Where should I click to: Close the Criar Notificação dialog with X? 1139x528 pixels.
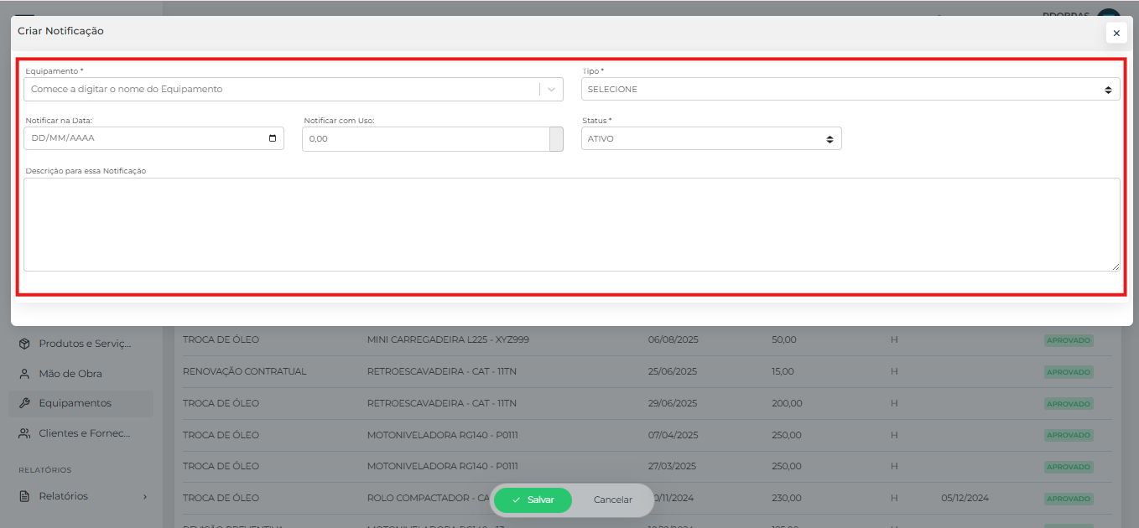pos(1116,34)
